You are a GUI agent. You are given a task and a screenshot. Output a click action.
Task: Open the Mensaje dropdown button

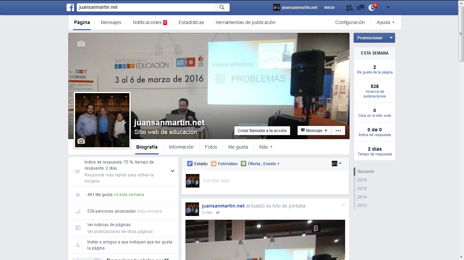coord(315,131)
